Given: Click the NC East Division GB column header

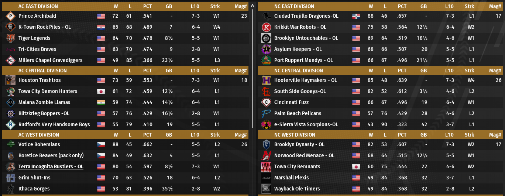Looking at the screenshot, I should coord(423,6).
